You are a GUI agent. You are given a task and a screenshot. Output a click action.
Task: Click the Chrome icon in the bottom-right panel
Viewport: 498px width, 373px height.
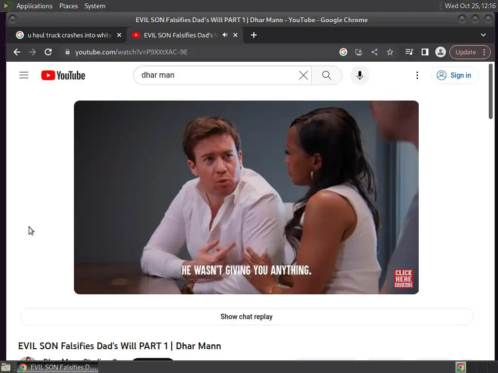pyautogui.click(x=461, y=367)
